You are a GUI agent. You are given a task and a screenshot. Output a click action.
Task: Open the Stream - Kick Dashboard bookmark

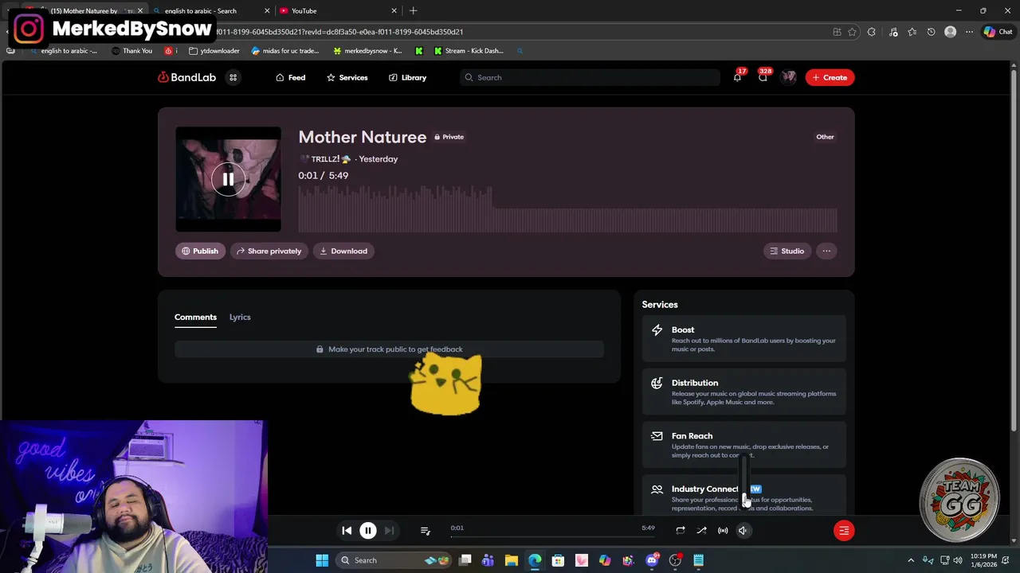click(x=469, y=51)
